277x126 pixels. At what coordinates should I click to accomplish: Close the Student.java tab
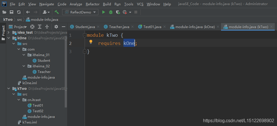coord(98,27)
